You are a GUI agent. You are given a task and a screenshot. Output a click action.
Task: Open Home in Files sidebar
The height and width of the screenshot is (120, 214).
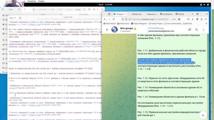[x=4, y=15]
